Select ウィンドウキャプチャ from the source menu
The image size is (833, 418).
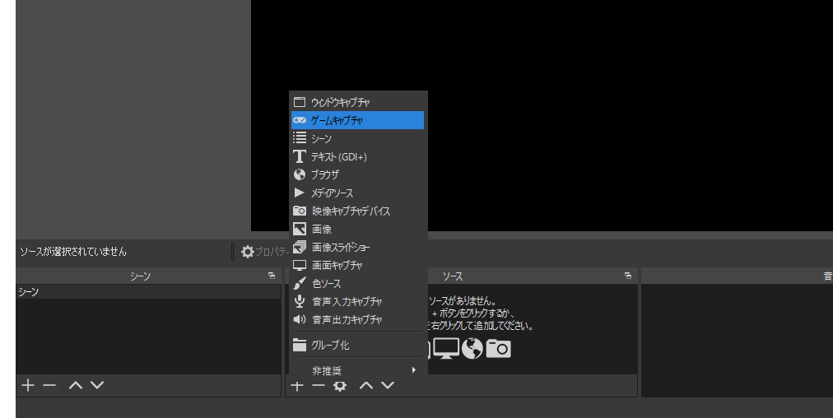pos(357,102)
